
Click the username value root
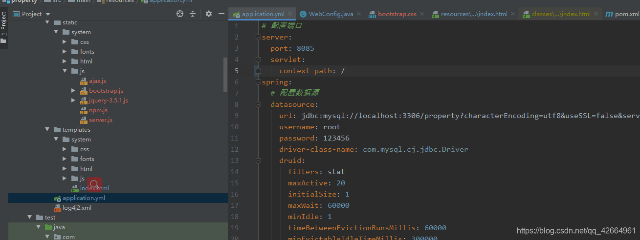(x=332, y=127)
